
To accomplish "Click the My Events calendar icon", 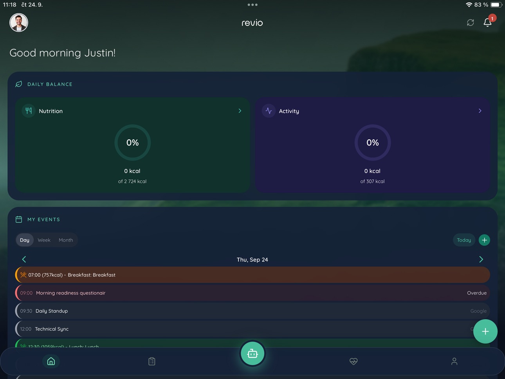I will click(x=19, y=219).
